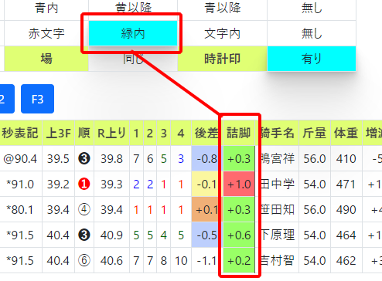Select 無し beside the 青以降 option
Viewport: 382px width, 281px height.
[x=312, y=8]
